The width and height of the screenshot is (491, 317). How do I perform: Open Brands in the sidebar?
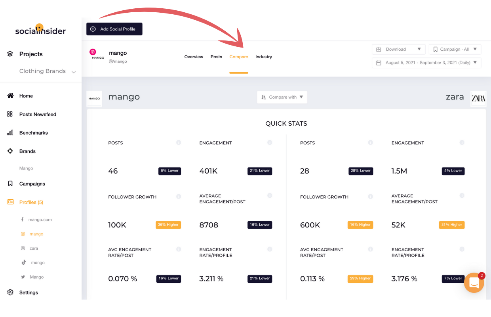pyautogui.click(x=27, y=151)
